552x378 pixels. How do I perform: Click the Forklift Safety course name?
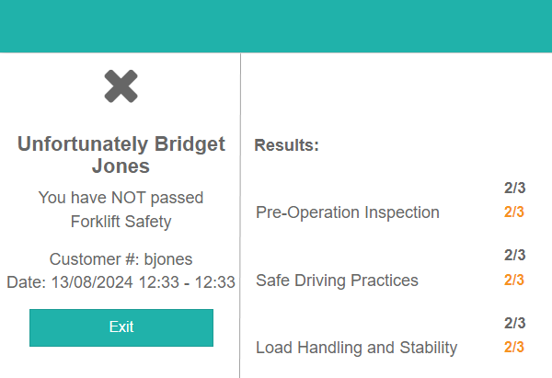(121, 221)
